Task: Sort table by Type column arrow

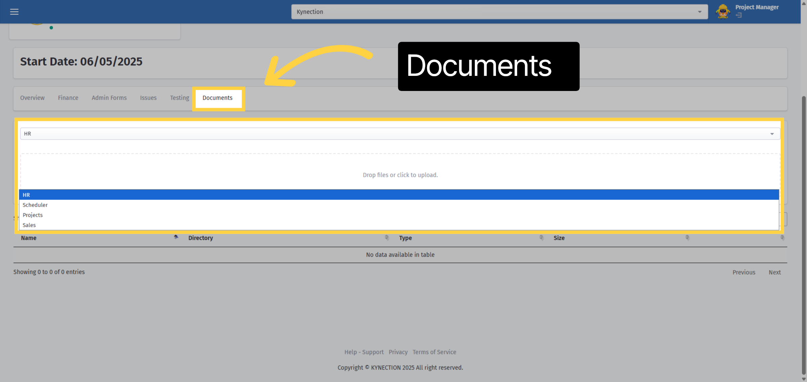Action: (x=541, y=237)
